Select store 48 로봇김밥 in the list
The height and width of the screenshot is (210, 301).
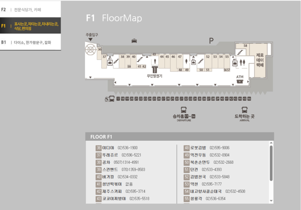(x=207, y=148)
